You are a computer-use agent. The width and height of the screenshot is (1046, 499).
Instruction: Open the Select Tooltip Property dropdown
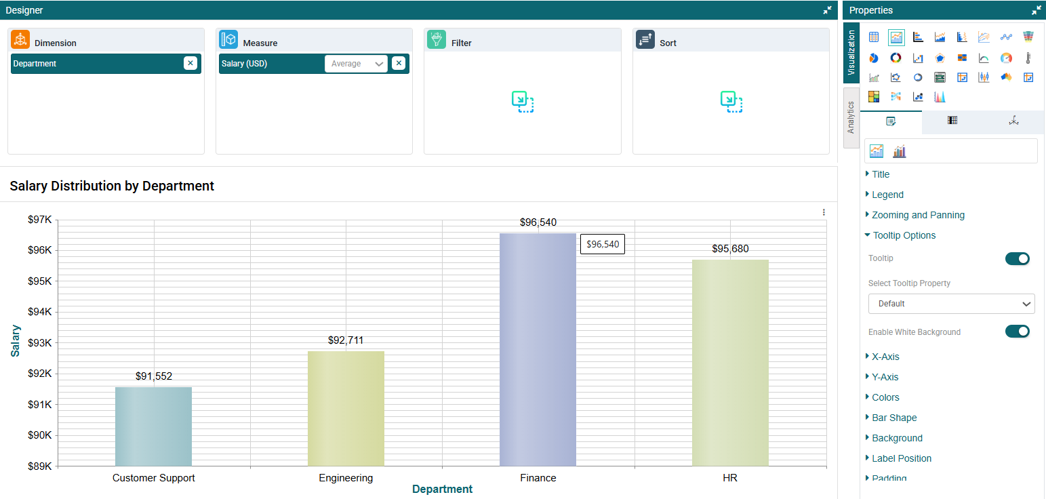click(x=951, y=304)
